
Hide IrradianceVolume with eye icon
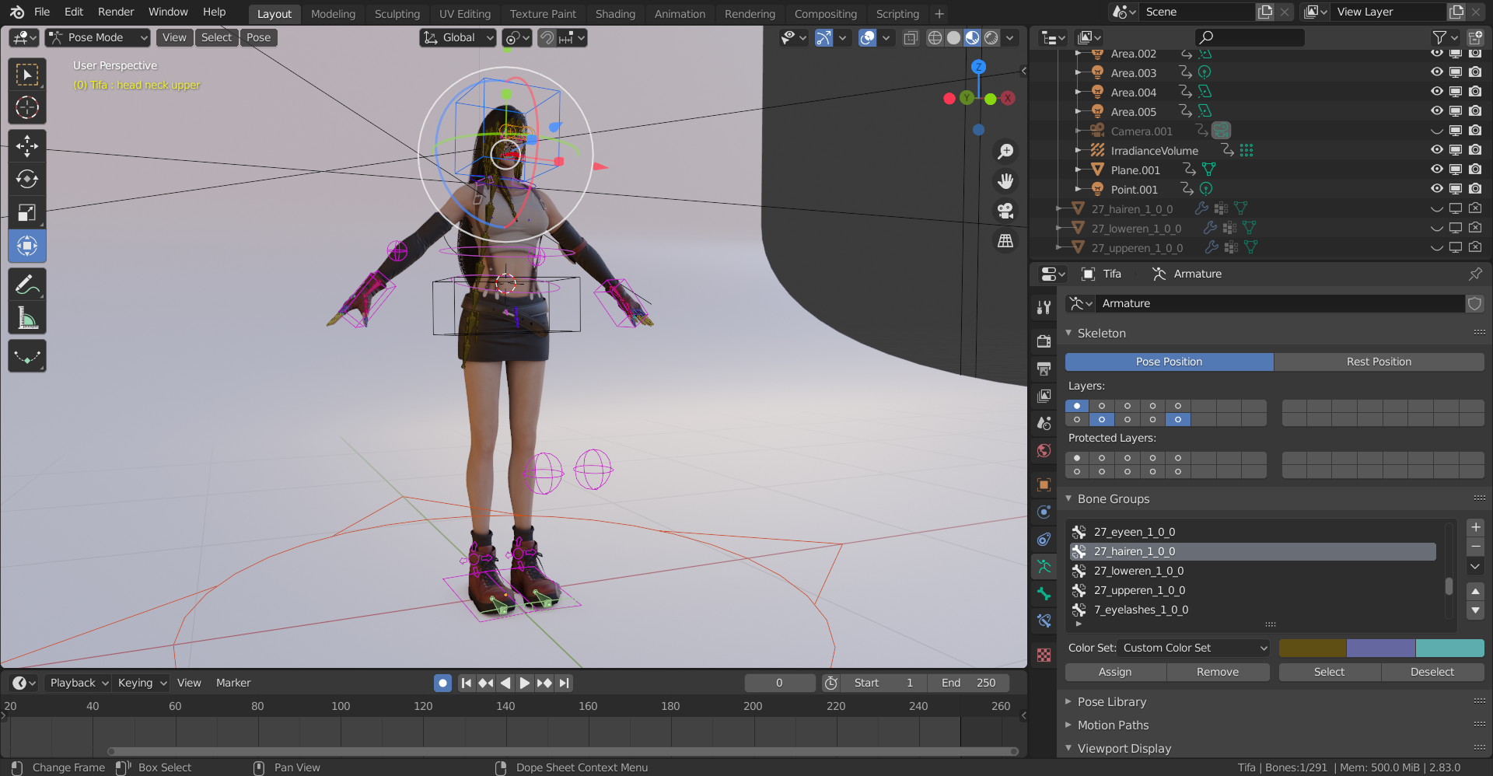1436,150
